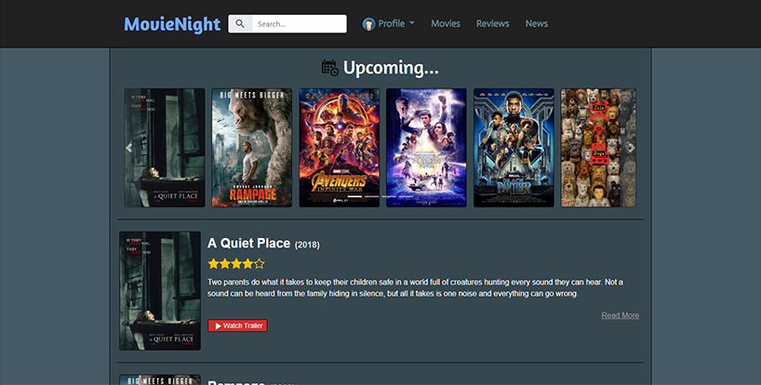761x385 pixels.
Task: Open the Reviews section
Action: tap(493, 24)
